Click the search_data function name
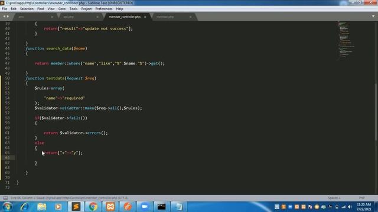Screen dimensions: 378x212 point(58,48)
